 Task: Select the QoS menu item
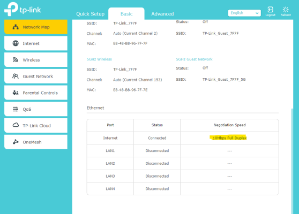[36, 109]
